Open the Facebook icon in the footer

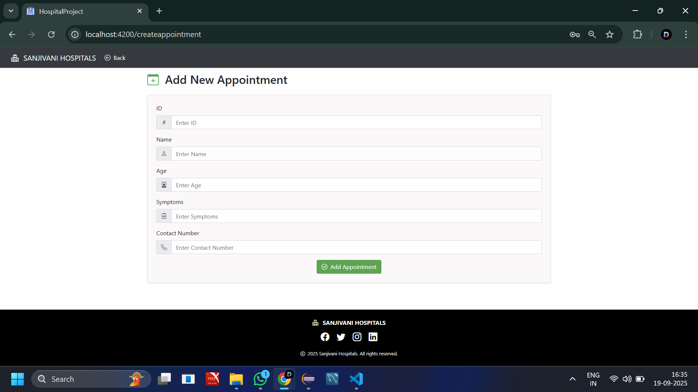coord(325,337)
